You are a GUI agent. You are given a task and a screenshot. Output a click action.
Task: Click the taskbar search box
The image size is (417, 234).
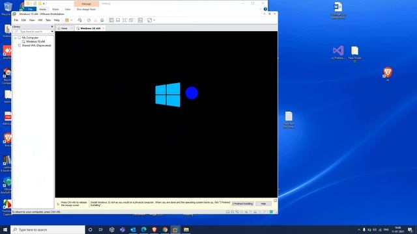tap(48, 229)
